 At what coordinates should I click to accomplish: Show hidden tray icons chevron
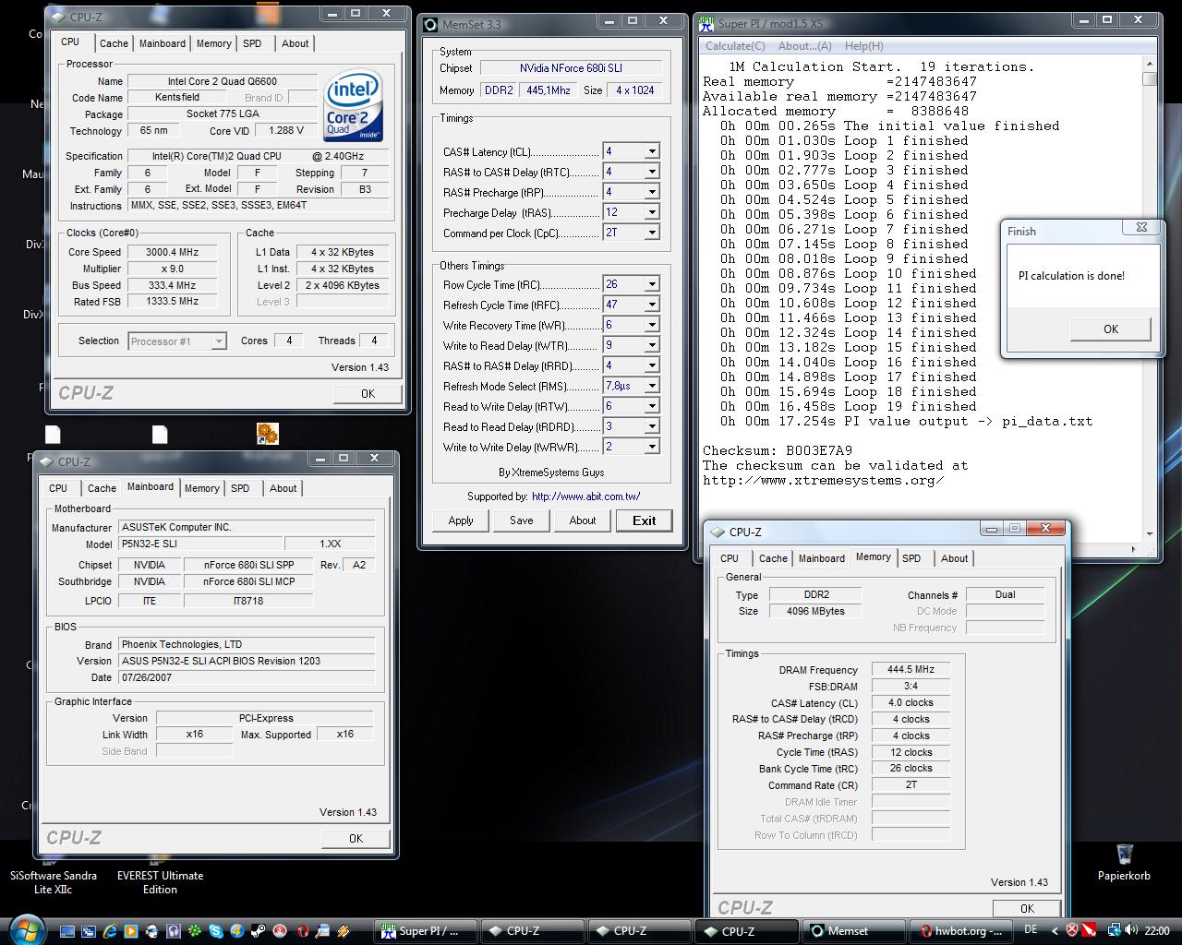click(x=1055, y=930)
